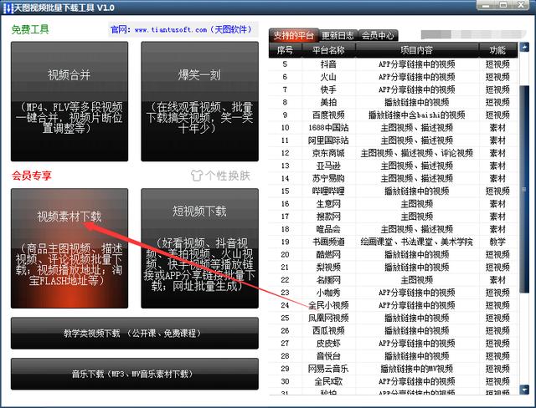This screenshot has height=408, width=536.
Task: Select the 抖音 platform row
Action: click(x=394, y=64)
